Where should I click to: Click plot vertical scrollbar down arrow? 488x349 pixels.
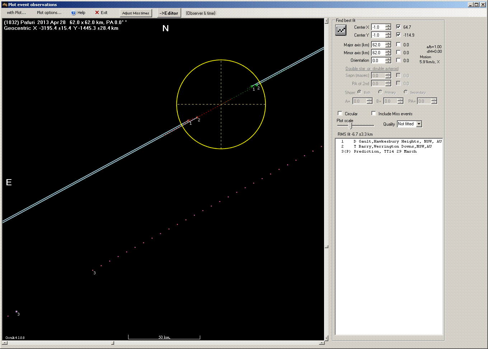click(x=327, y=338)
